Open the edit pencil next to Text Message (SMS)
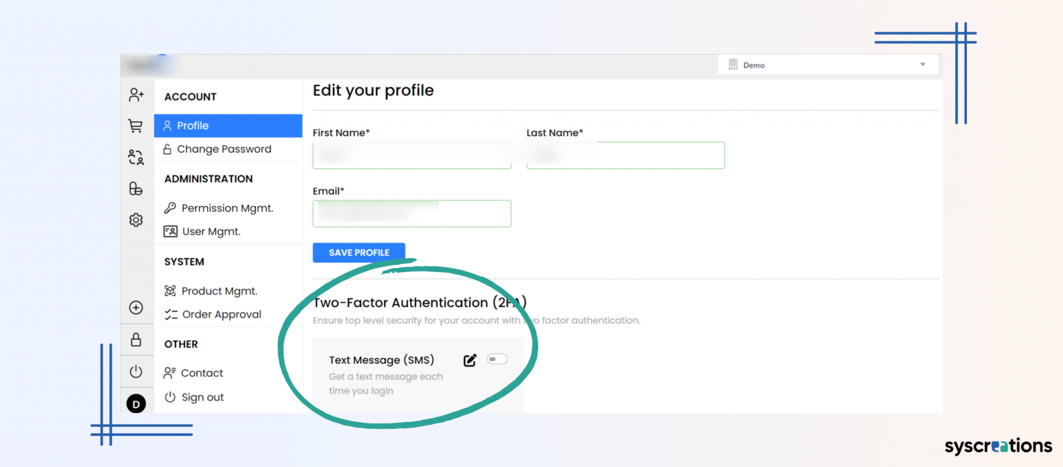Screen dimensions: 1063x467 point(469,359)
